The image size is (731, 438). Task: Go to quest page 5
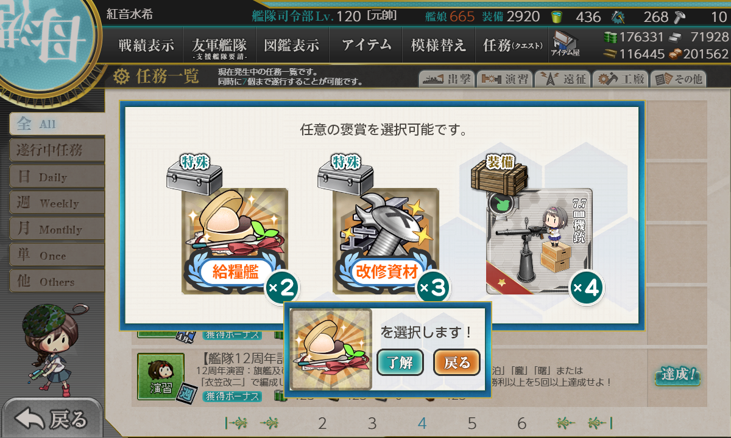coord(472,423)
